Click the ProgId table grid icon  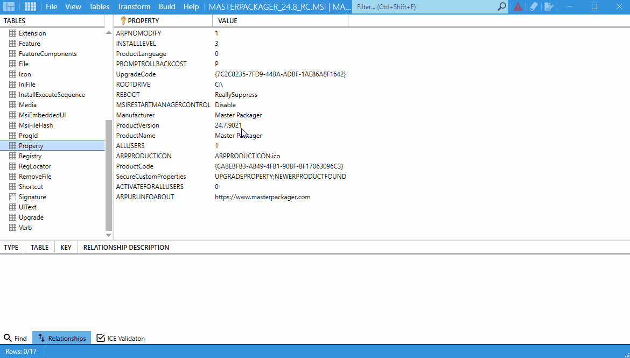(12, 136)
